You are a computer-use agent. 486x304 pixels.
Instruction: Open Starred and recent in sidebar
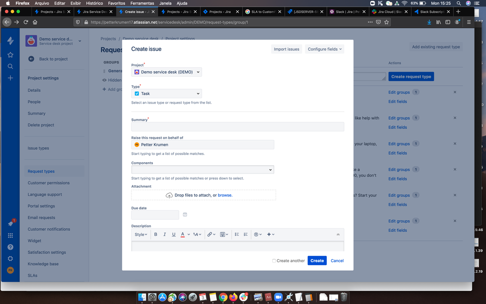[x=10, y=55]
